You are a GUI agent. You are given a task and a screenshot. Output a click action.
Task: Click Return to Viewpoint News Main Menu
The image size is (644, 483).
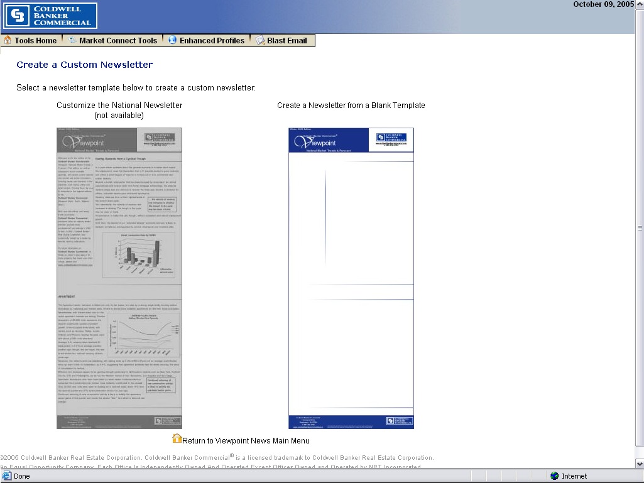point(246,441)
